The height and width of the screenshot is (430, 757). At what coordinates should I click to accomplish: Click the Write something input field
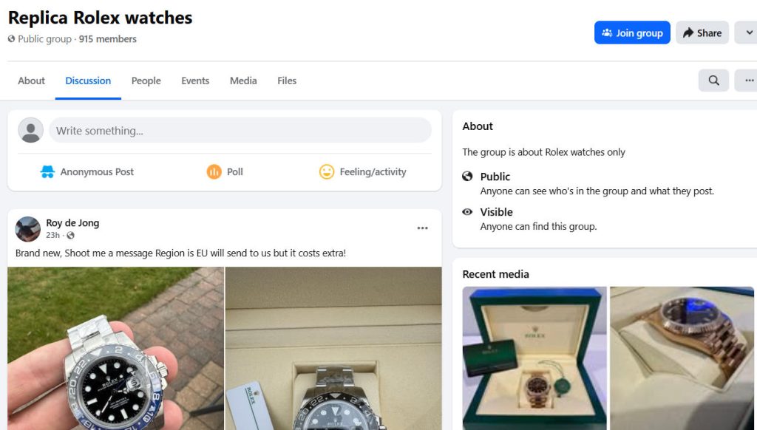pyautogui.click(x=240, y=131)
